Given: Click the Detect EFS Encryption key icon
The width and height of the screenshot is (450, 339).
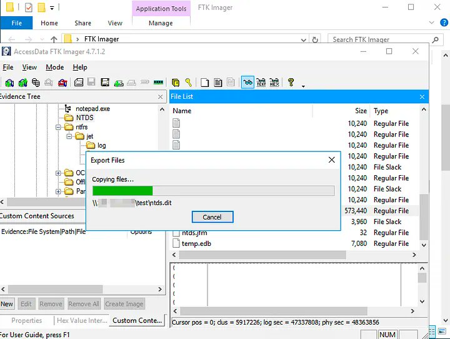Looking at the screenshot, I should pyautogui.click(x=189, y=83).
